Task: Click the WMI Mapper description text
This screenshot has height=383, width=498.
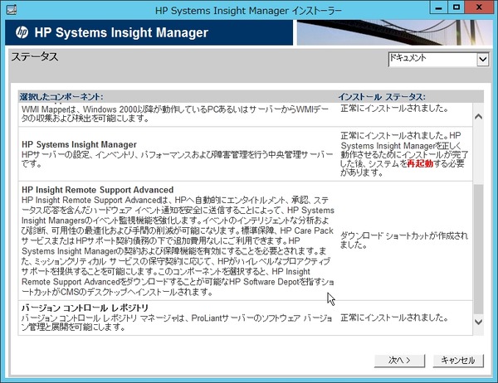Action: coord(175,114)
